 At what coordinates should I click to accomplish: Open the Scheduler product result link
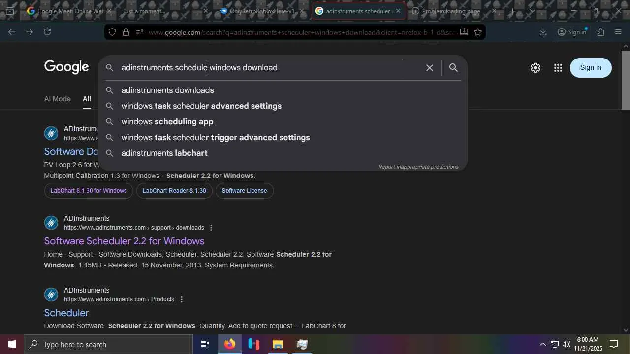[66, 313]
